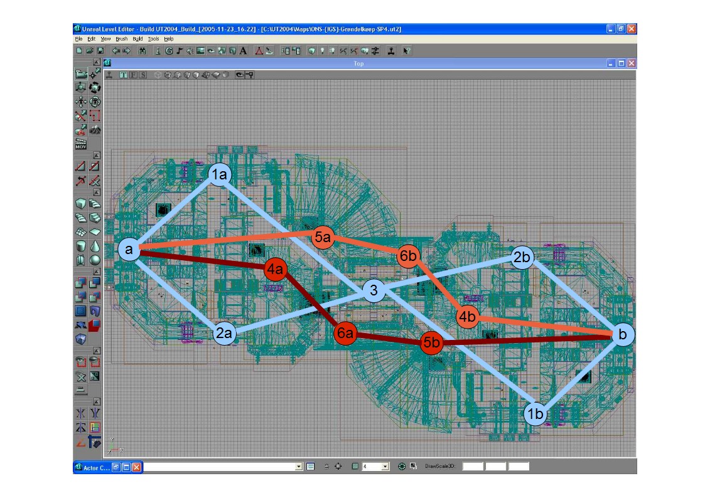The width and height of the screenshot is (705, 498).
Task: Select the Camera movement tool
Action: click(81, 75)
